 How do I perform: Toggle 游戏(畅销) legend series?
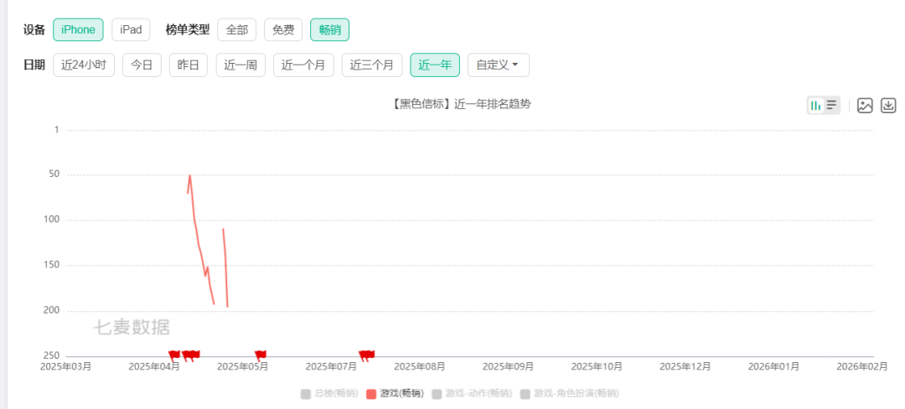(395, 393)
